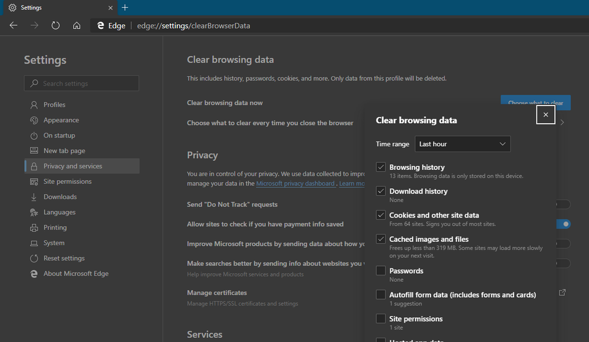Screen dimensions: 589x342
Task: Click the Search settings field
Action: coord(81,83)
